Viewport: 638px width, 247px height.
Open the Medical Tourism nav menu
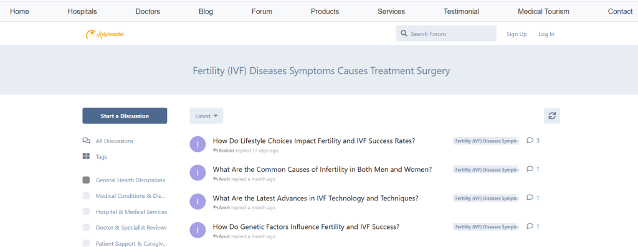click(x=543, y=11)
